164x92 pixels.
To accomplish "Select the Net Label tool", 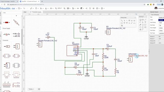I will pos(129,20).
